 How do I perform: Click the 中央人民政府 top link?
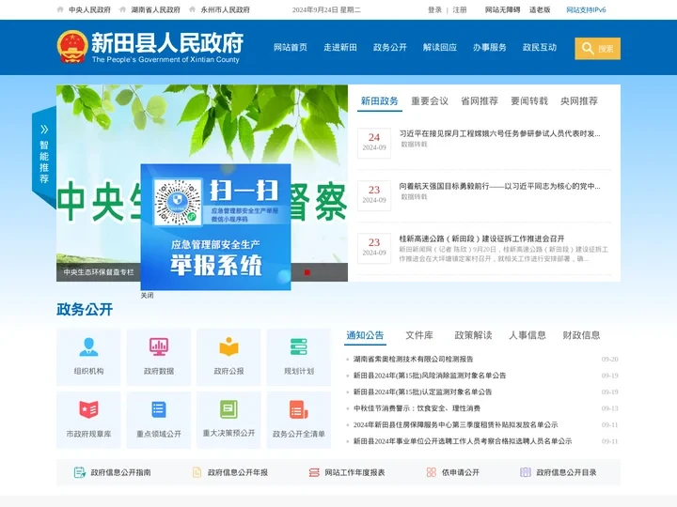[90, 9]
